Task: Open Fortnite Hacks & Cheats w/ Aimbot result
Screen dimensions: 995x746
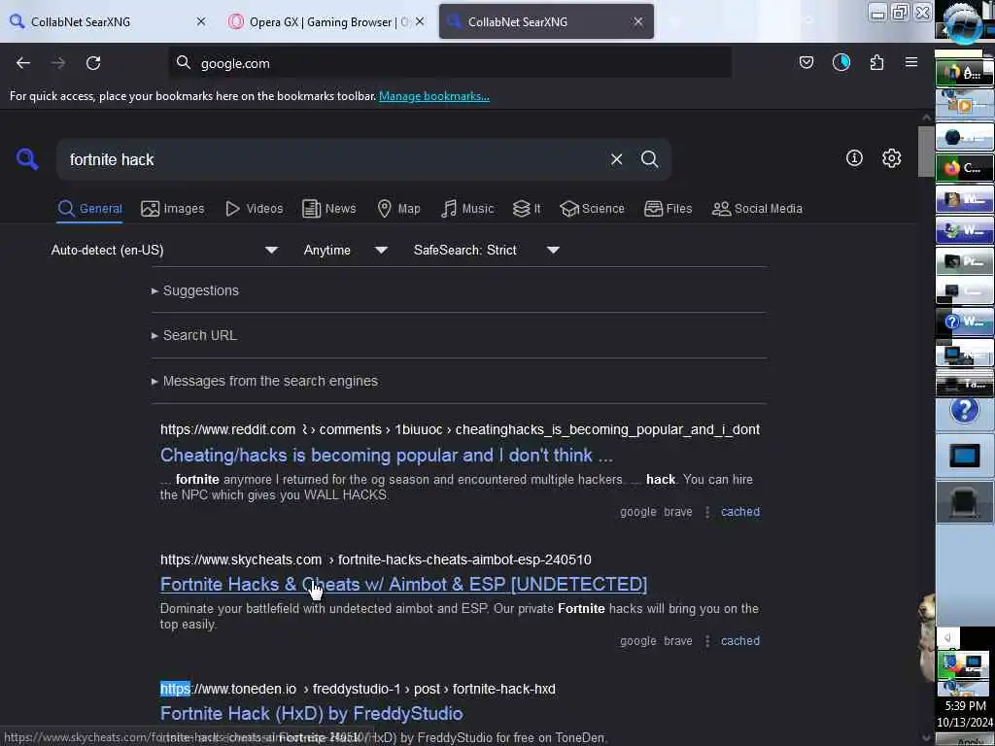Action: point(403,584)
